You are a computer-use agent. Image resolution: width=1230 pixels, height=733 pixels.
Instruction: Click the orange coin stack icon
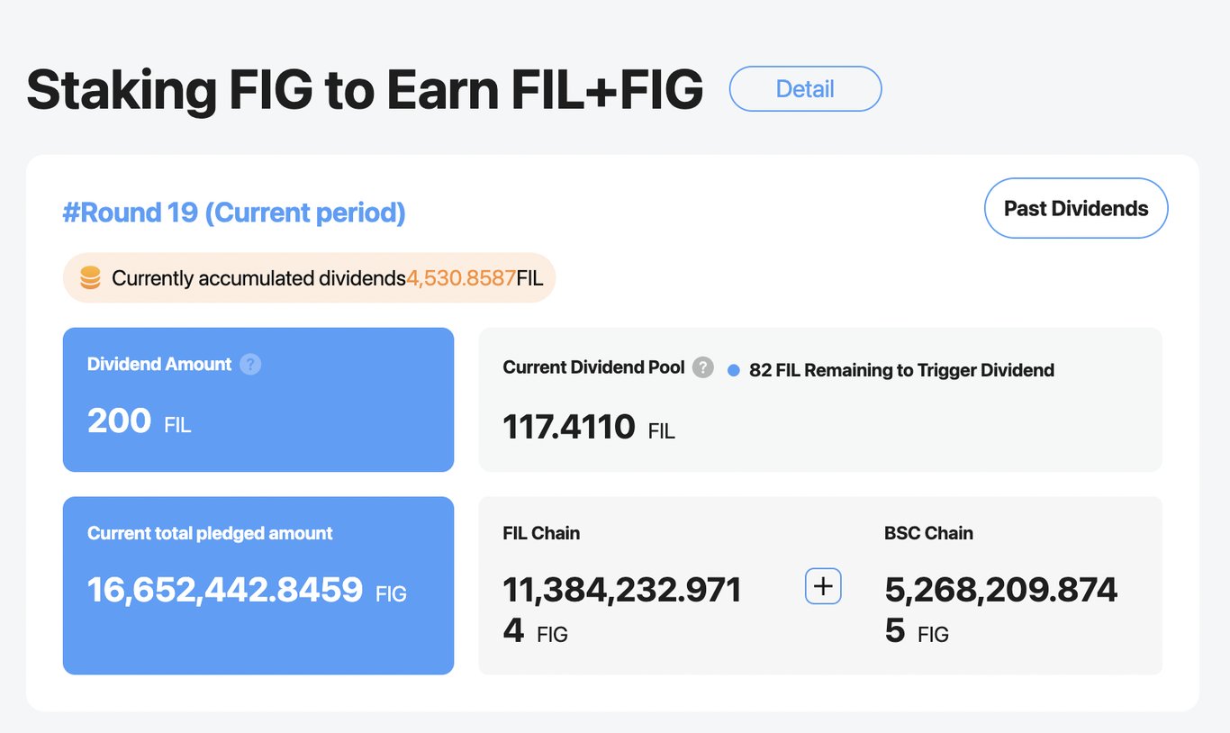click(x=90, y=278)
